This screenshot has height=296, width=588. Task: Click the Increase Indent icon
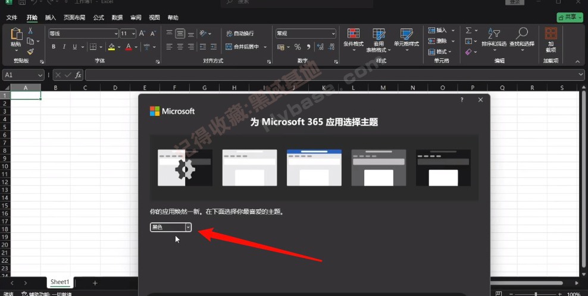coord(214,46)
